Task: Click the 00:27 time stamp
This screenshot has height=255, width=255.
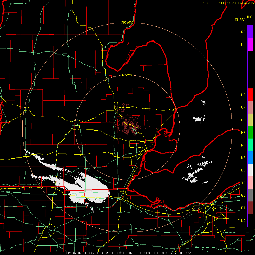Action: coord(184,253)
